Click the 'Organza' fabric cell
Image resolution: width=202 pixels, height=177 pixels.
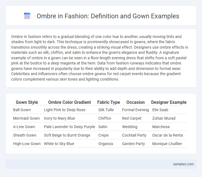tap(108, 144)
